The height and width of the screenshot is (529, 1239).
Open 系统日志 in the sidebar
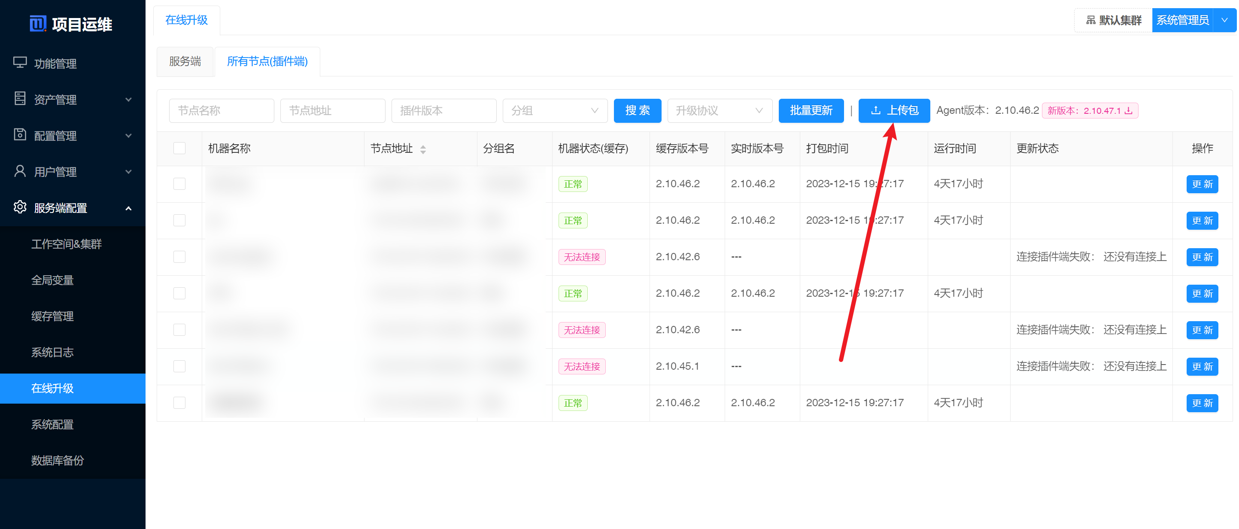click(52, 353)
